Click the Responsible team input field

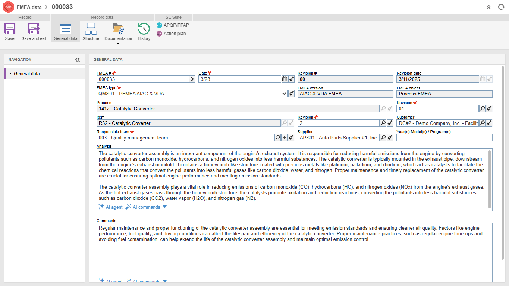pos(185,138)
